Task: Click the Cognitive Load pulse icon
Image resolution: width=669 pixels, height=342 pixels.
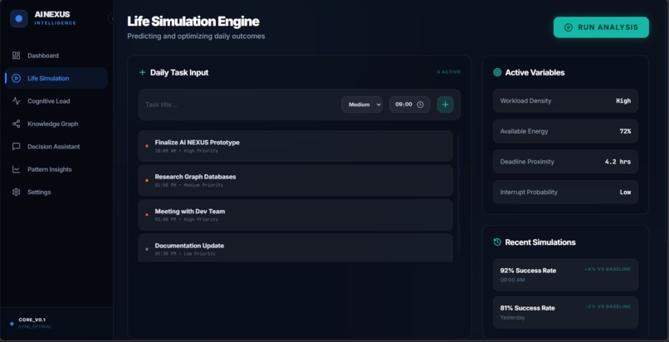Action: (17, 101)
